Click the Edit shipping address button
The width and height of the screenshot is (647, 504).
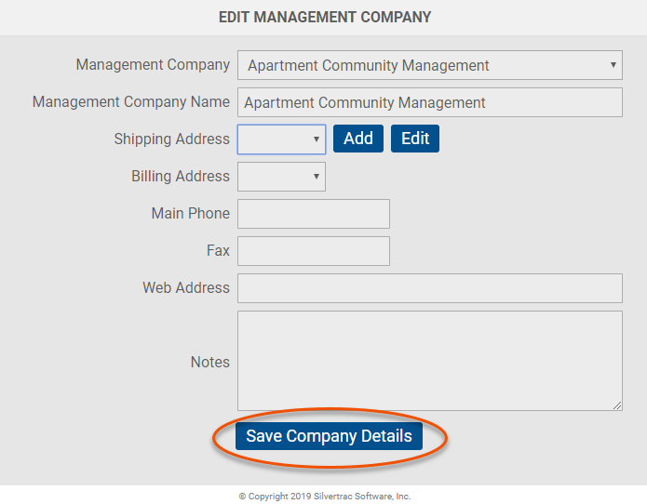(415, 139)
